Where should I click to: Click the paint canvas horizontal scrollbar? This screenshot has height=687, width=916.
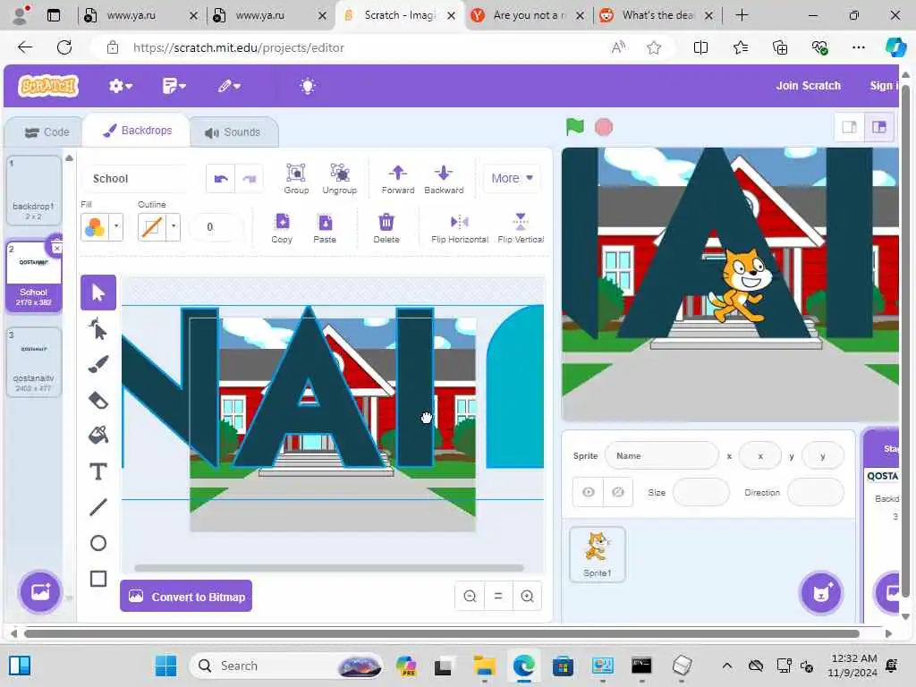pyautogui.click(x=329, y=568)
